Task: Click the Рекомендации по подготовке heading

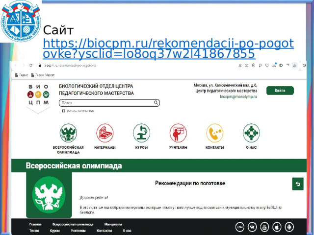Action: pyautogui.click(x=190, y=183)
